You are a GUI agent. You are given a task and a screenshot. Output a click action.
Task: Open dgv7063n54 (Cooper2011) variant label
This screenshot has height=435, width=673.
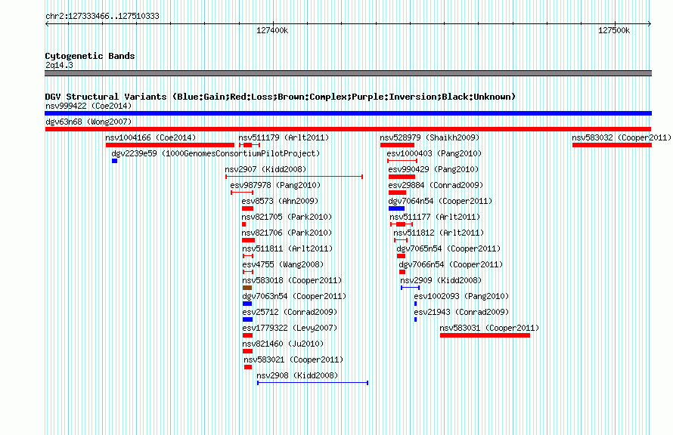294,296
